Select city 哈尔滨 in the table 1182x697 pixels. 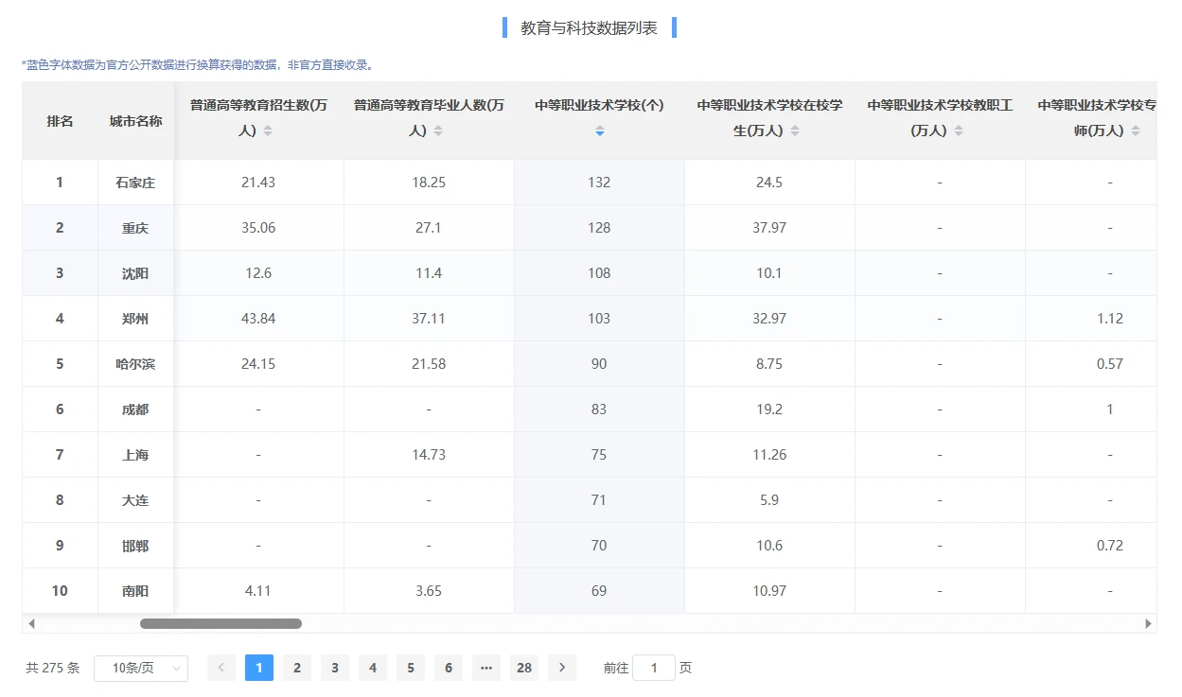(135, 364)
